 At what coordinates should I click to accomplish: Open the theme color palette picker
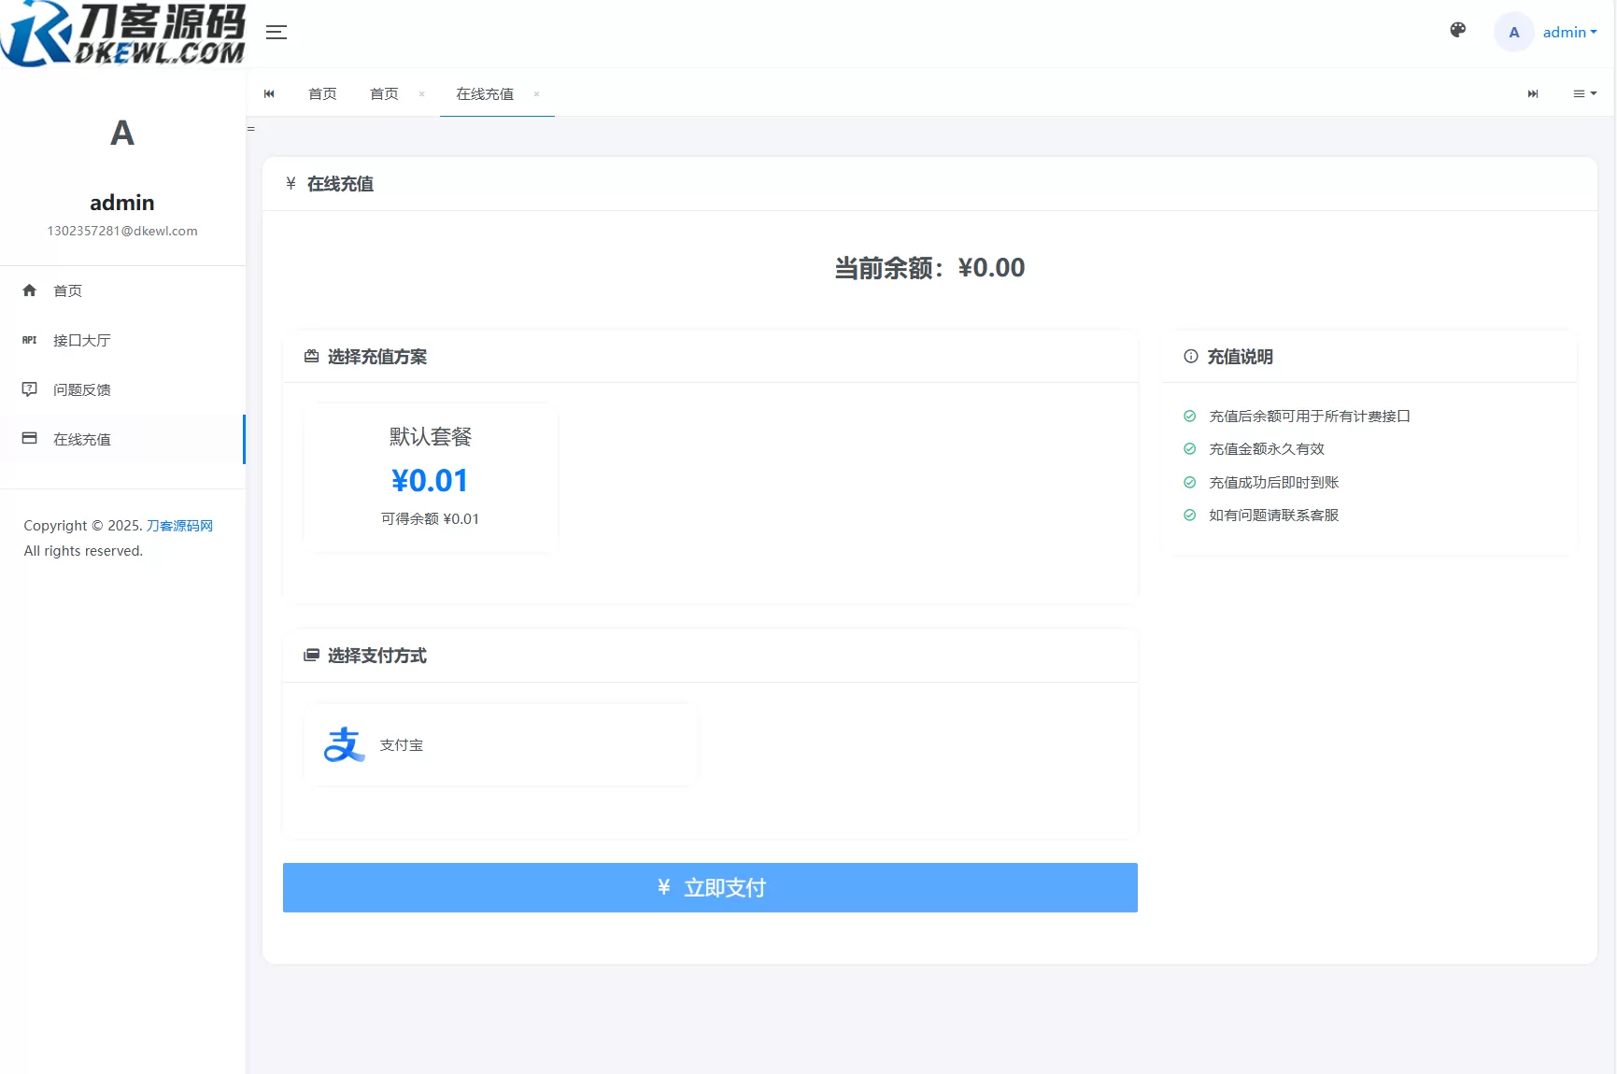pos(1457,30)
